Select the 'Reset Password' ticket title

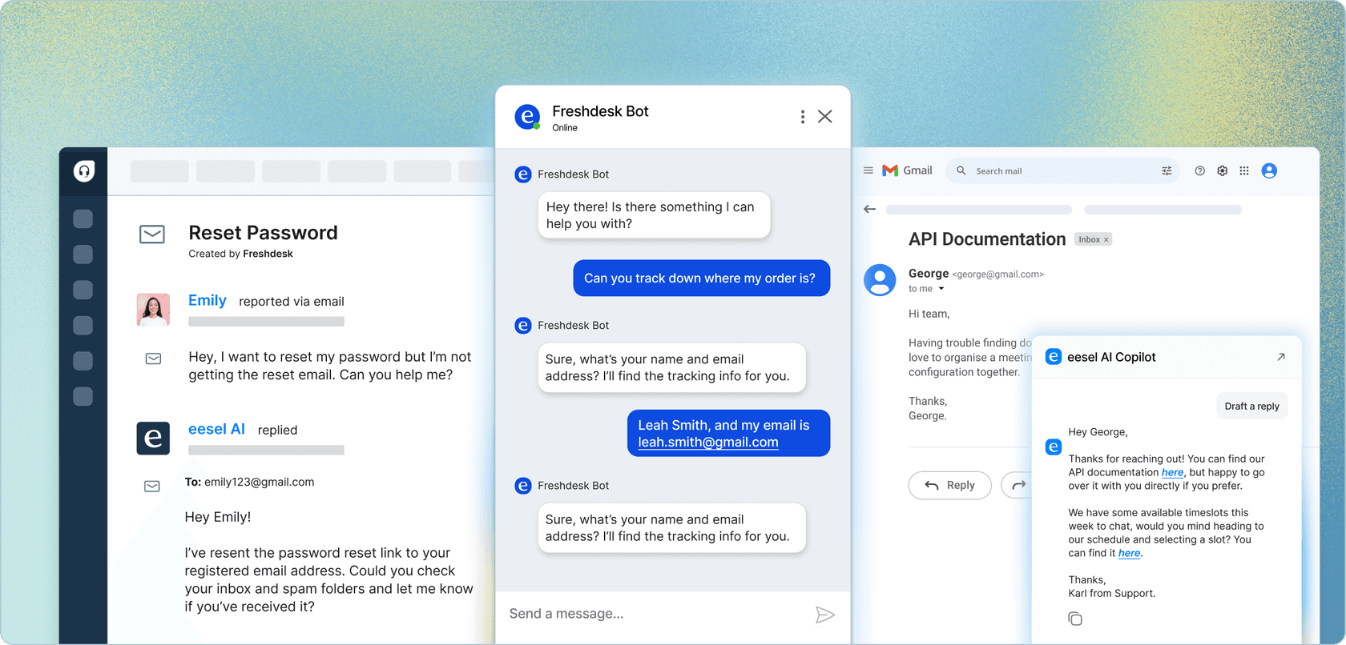(263, 233)
